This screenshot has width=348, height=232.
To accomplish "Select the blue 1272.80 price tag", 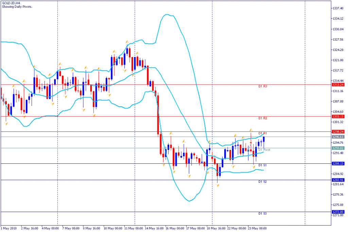I will pos(338,212).
